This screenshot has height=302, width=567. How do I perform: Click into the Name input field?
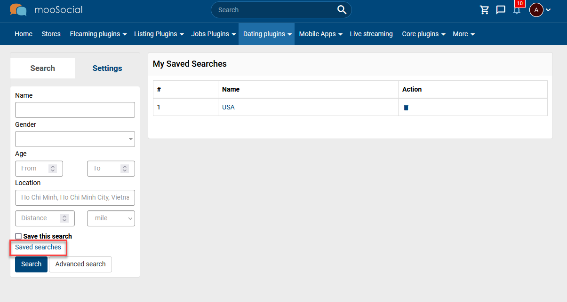(x=75, y=110)
